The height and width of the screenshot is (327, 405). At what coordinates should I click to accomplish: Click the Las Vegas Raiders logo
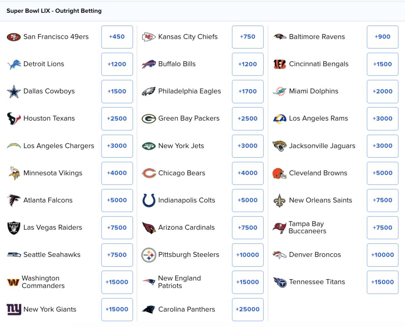(x=12, y=228)
